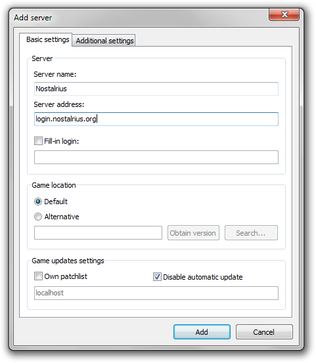The width and height of the screenshot is (316, 363).
Task: Tick the Own patchlist checkbox
Action: pyautogui.click(x=38, y=276)
